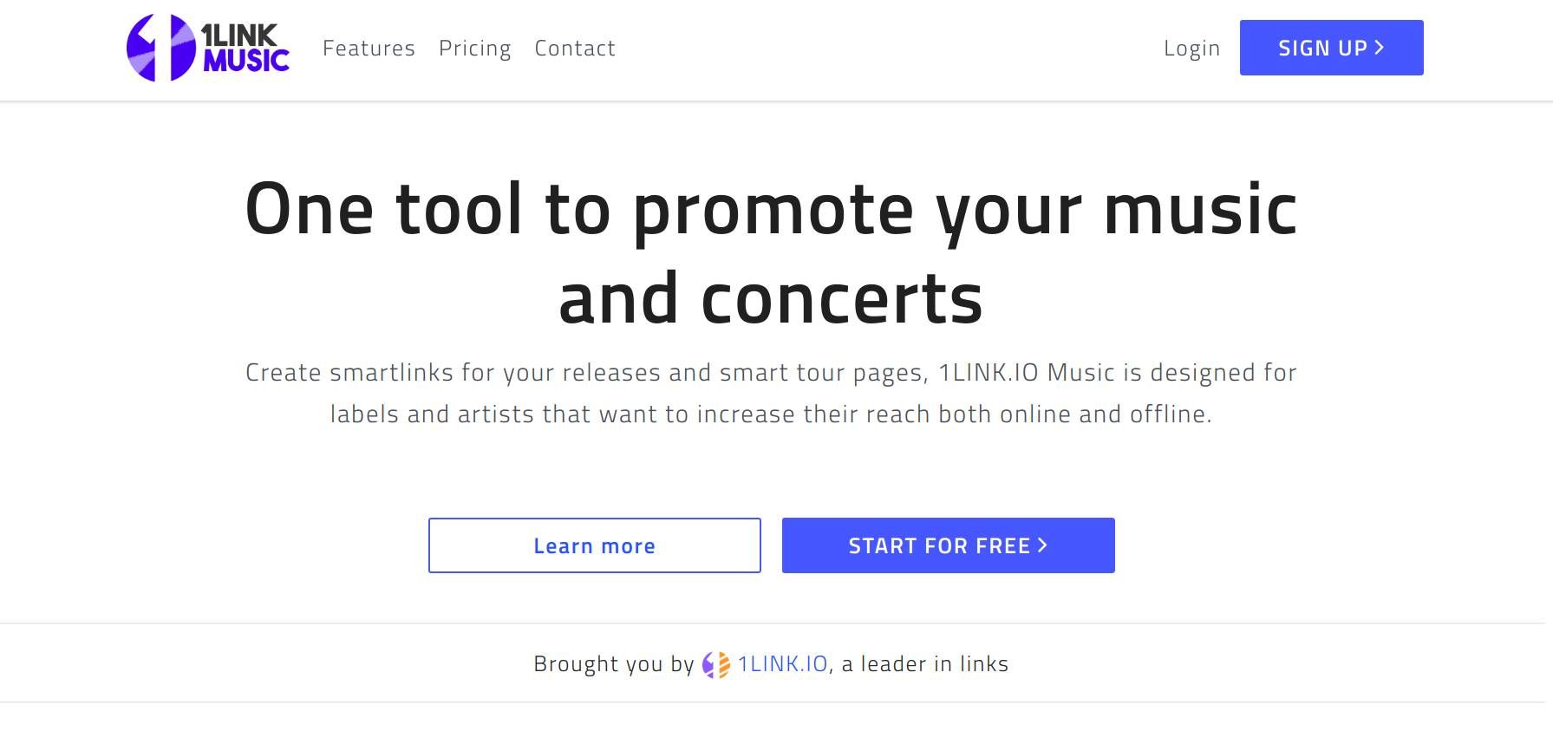Click the smartlinks description paragraph
The height and width of the screenshot is (731, 1553).
771,393
